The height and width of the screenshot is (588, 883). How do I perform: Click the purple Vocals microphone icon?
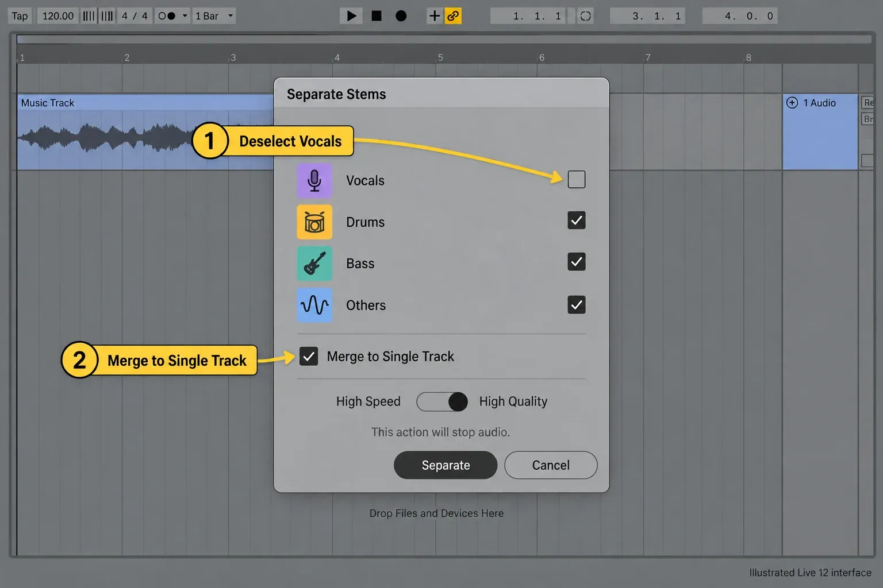[314, 180]
